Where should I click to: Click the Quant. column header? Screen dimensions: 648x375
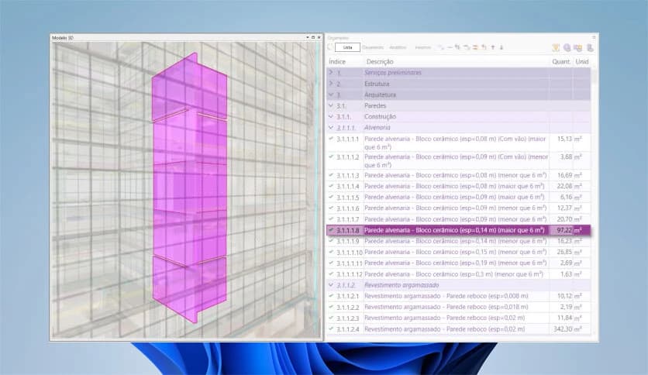click(560, 60)
